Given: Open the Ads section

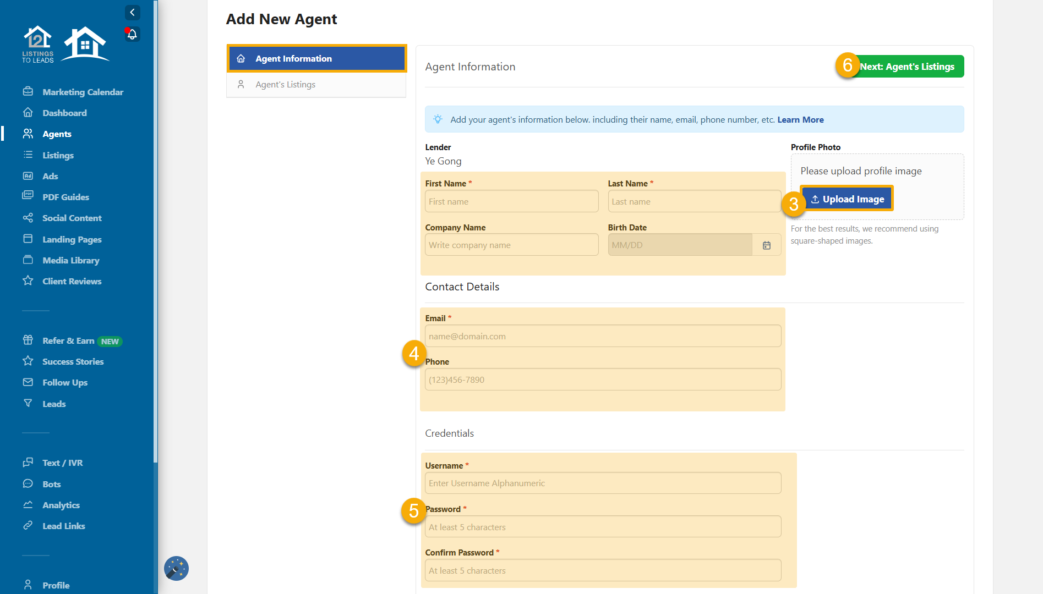Looking at the screenshot, I should click(x=50, y=176).
